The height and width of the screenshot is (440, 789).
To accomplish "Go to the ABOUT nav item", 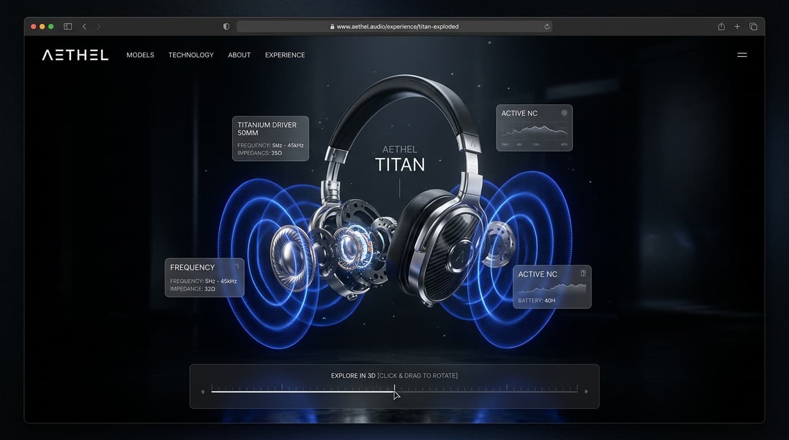I will click(x=239, y=55).
